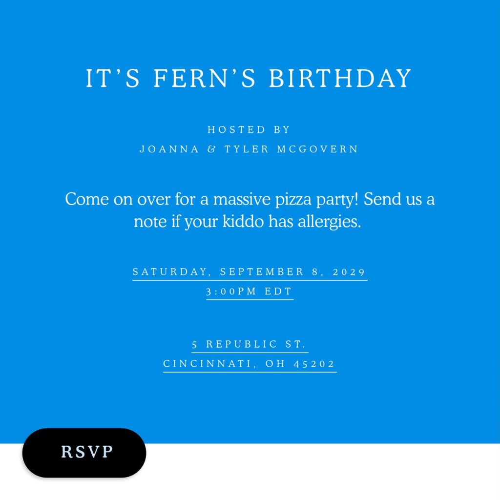This screenshot has width=500, height=500.
Task: Click the black RSVP pill shape
Action: (83, 453)
